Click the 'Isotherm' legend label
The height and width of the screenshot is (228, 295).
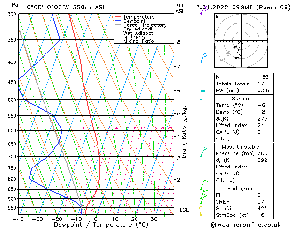pyautogui.click(x=134, y=37)
